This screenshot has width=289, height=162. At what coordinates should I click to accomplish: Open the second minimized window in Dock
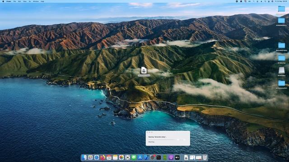(x=199, y=157)
